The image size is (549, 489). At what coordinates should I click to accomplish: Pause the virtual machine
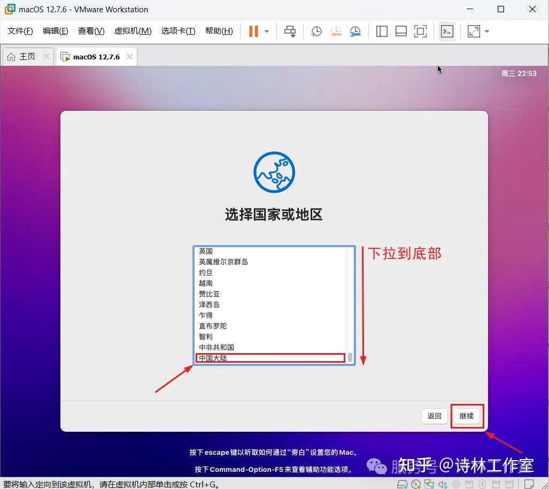[253, 31]
